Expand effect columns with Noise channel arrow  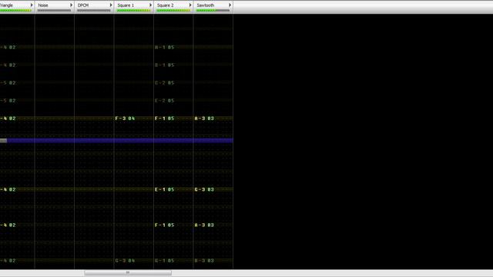point(71,5)
